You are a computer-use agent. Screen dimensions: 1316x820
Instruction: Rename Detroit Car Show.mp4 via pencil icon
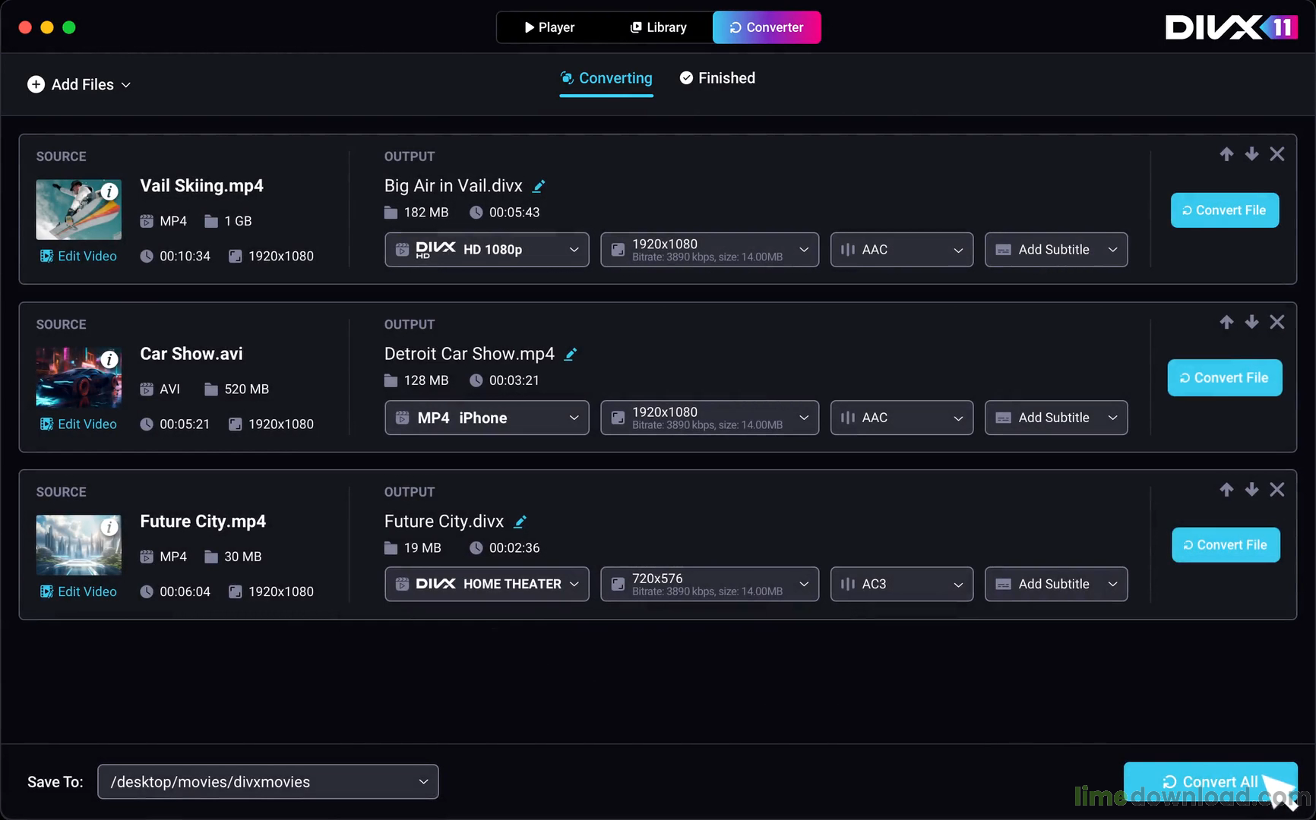(571, 354)
